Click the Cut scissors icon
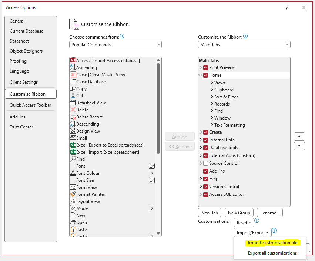Image resolution: width=315 pixels, height=261 pixels. pyautogui.click(x=73, y=96)
